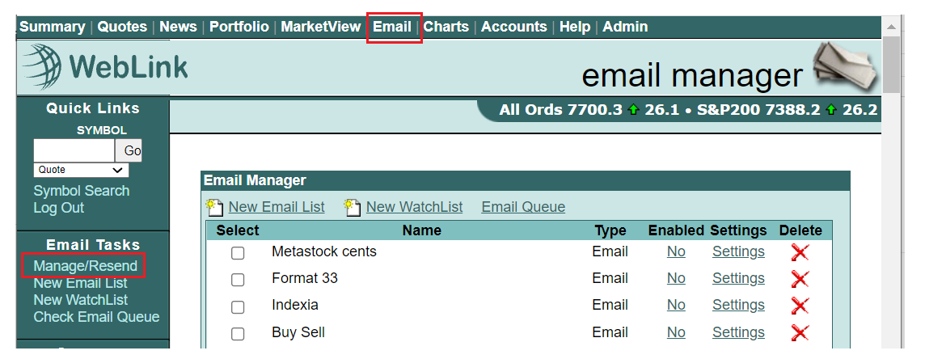Open the Email menu item
The width and height of the screenshot is (925, 359).
coord(391,27)
